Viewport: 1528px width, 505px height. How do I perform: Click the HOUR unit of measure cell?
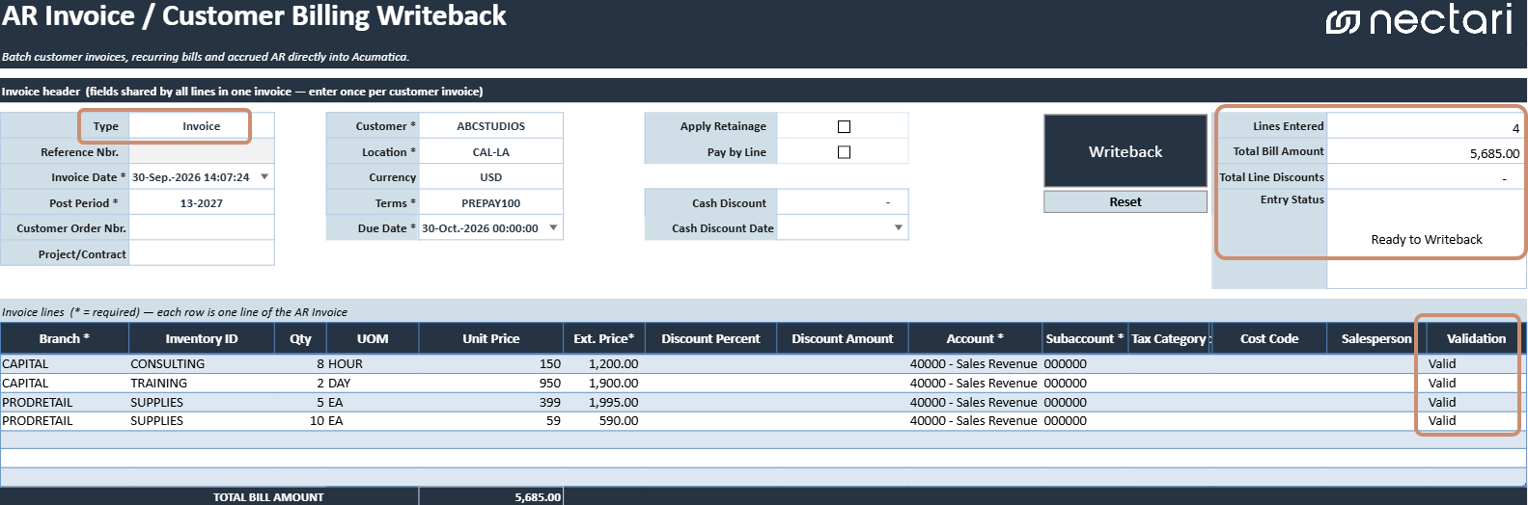(x=373, y=364)
